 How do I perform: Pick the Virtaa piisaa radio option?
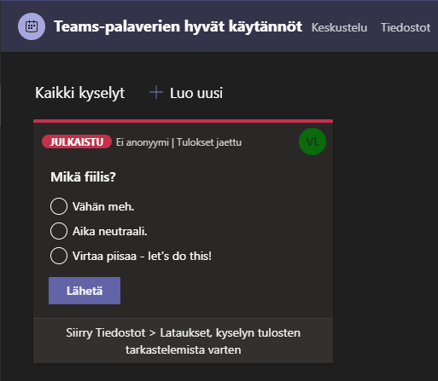click(59, 256)
